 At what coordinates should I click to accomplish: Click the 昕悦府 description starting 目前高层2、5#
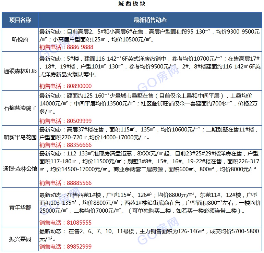click(x=150, y=36)
